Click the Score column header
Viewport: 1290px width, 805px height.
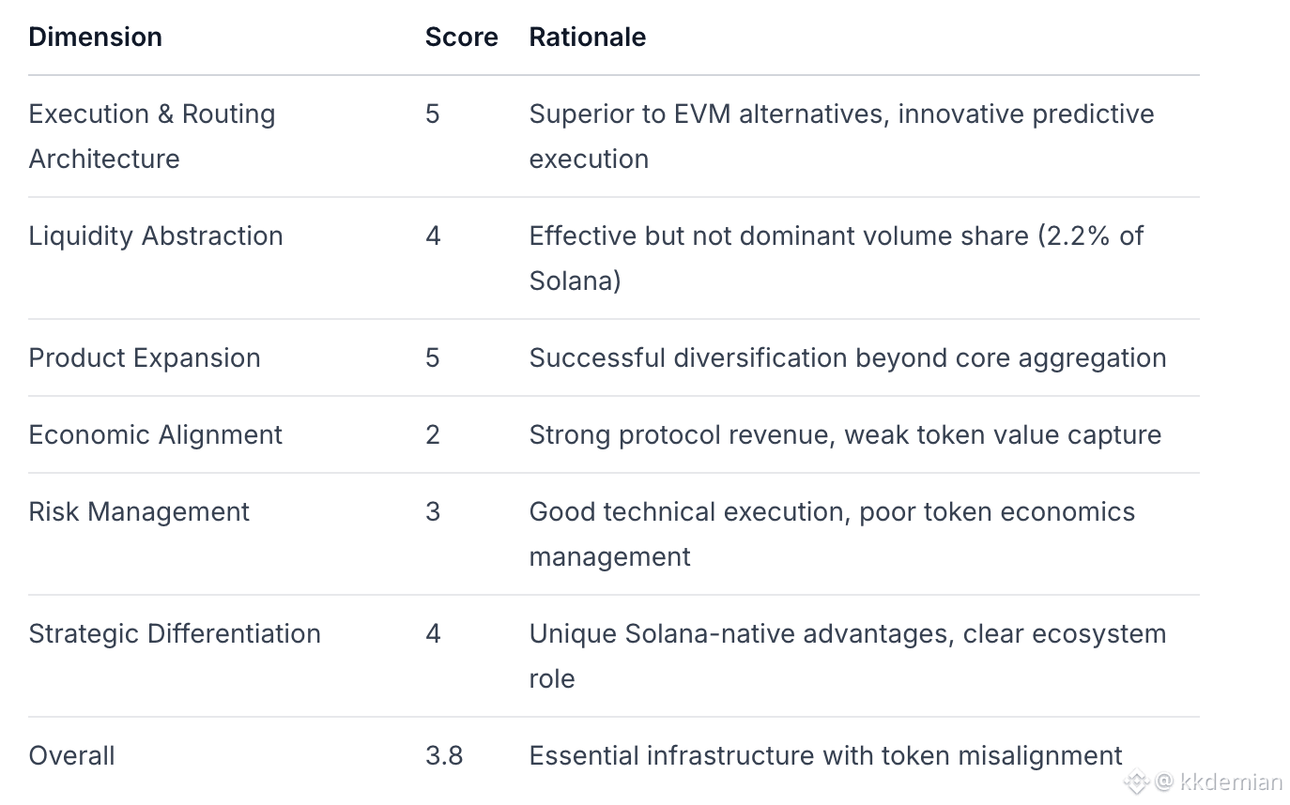click(461, 37)
